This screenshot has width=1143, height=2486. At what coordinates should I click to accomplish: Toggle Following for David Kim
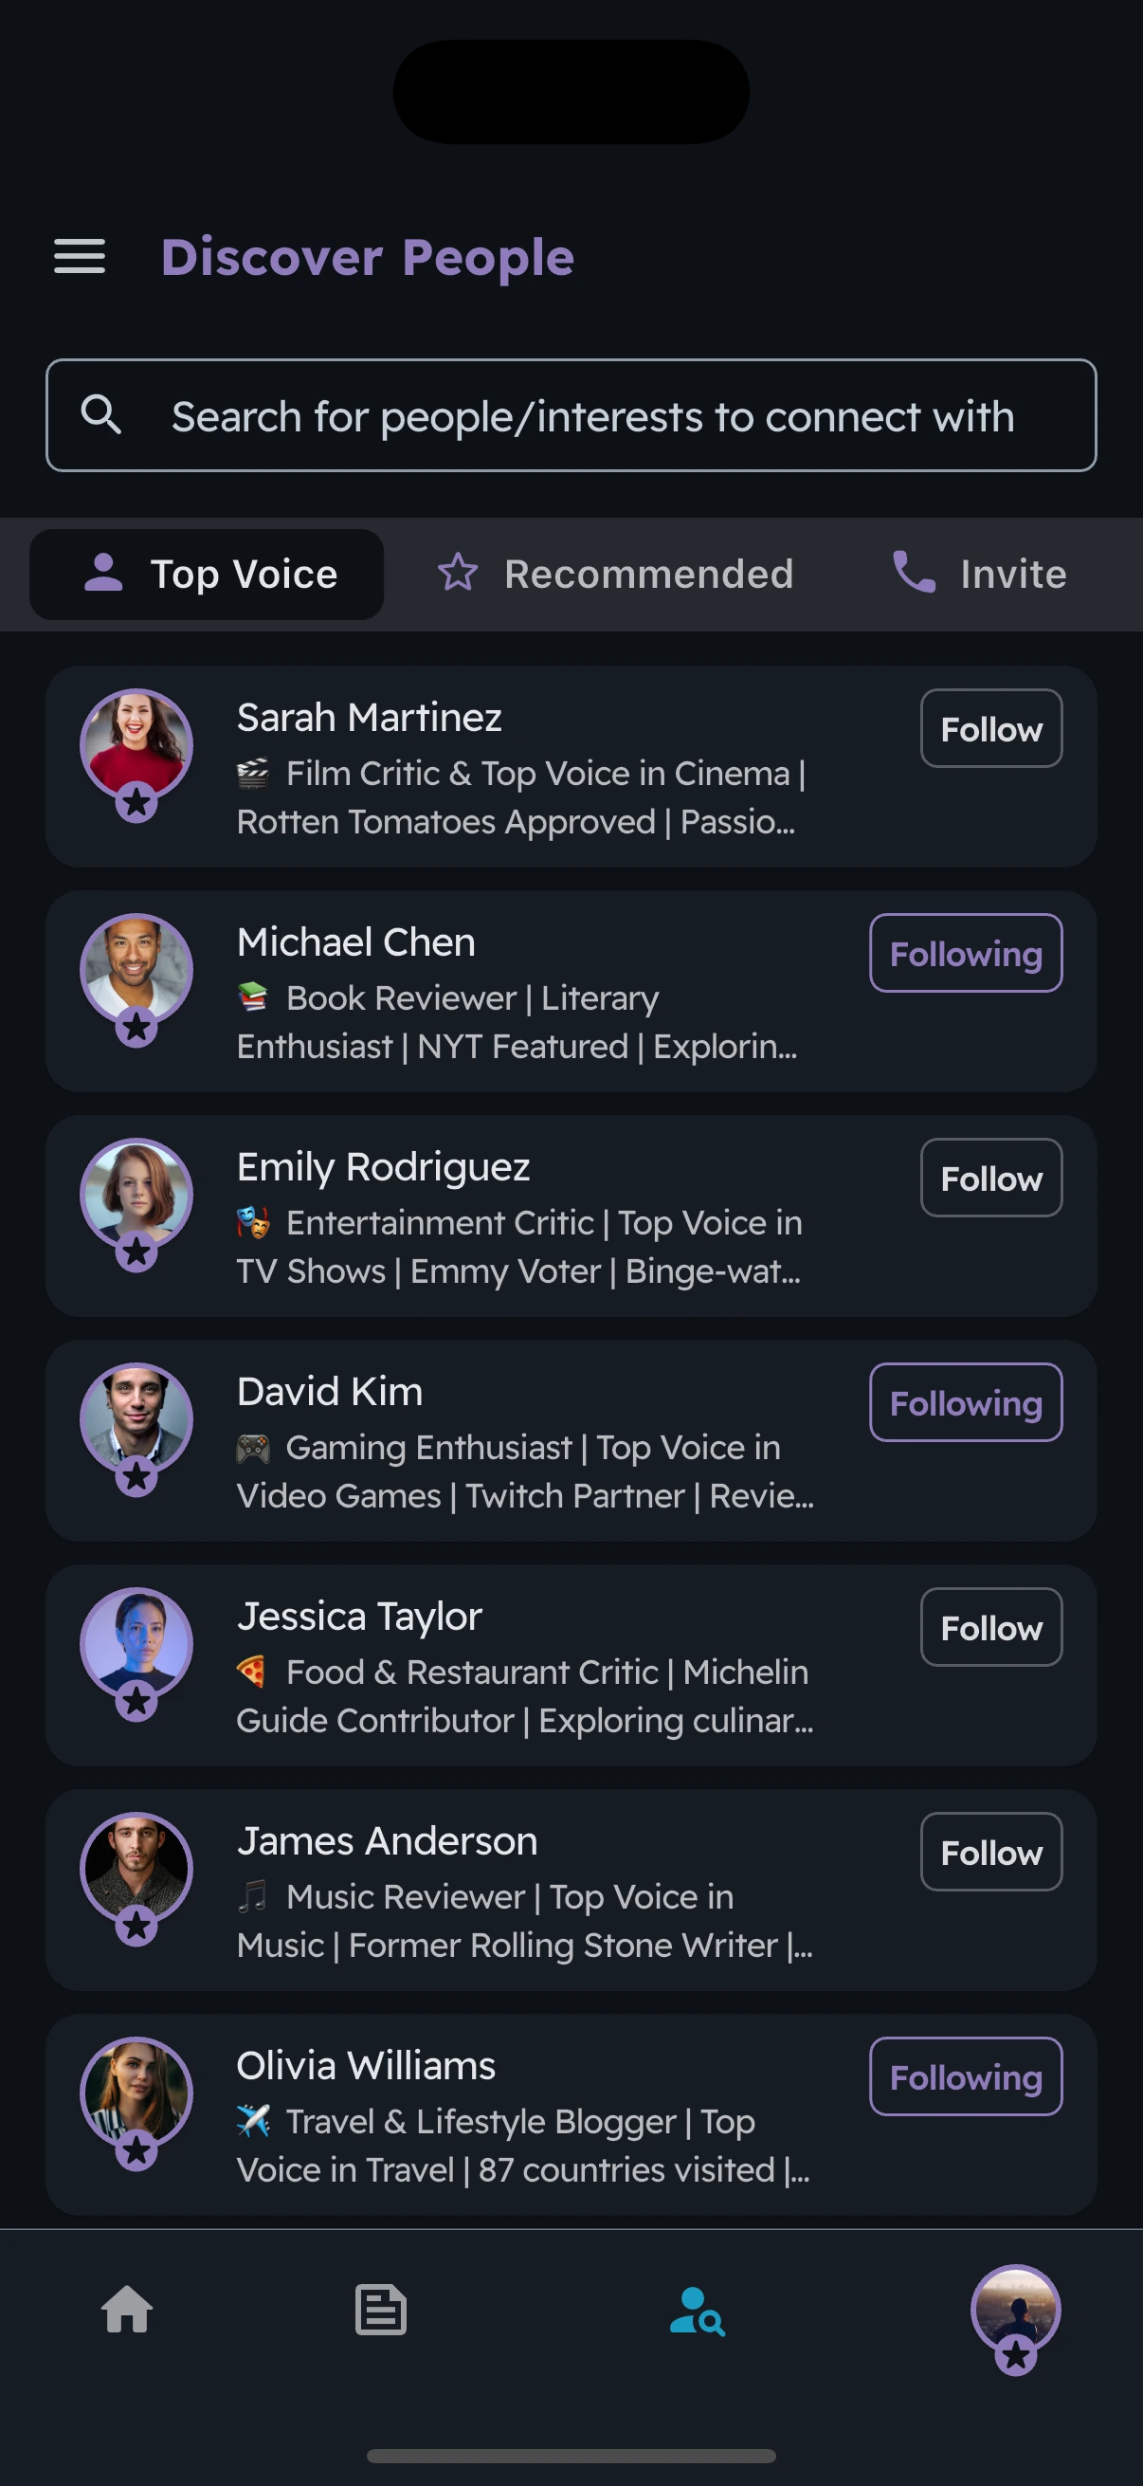point(965,1402)
